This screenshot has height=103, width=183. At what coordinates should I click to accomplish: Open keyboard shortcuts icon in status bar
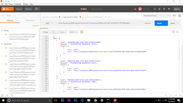tap(176, 96)
